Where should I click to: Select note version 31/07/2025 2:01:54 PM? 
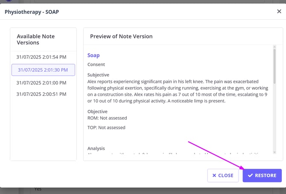tap(41, 57)
